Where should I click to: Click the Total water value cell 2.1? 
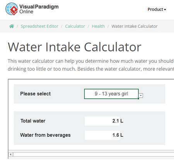[102, 121]
